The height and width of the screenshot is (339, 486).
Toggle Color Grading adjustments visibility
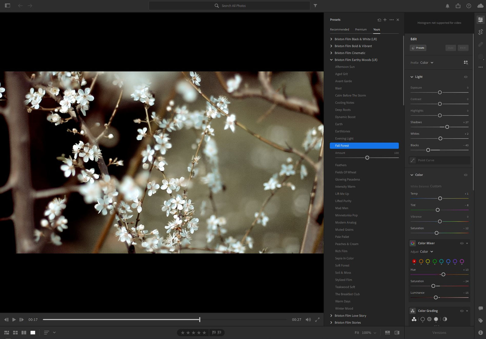pos(461,310)
